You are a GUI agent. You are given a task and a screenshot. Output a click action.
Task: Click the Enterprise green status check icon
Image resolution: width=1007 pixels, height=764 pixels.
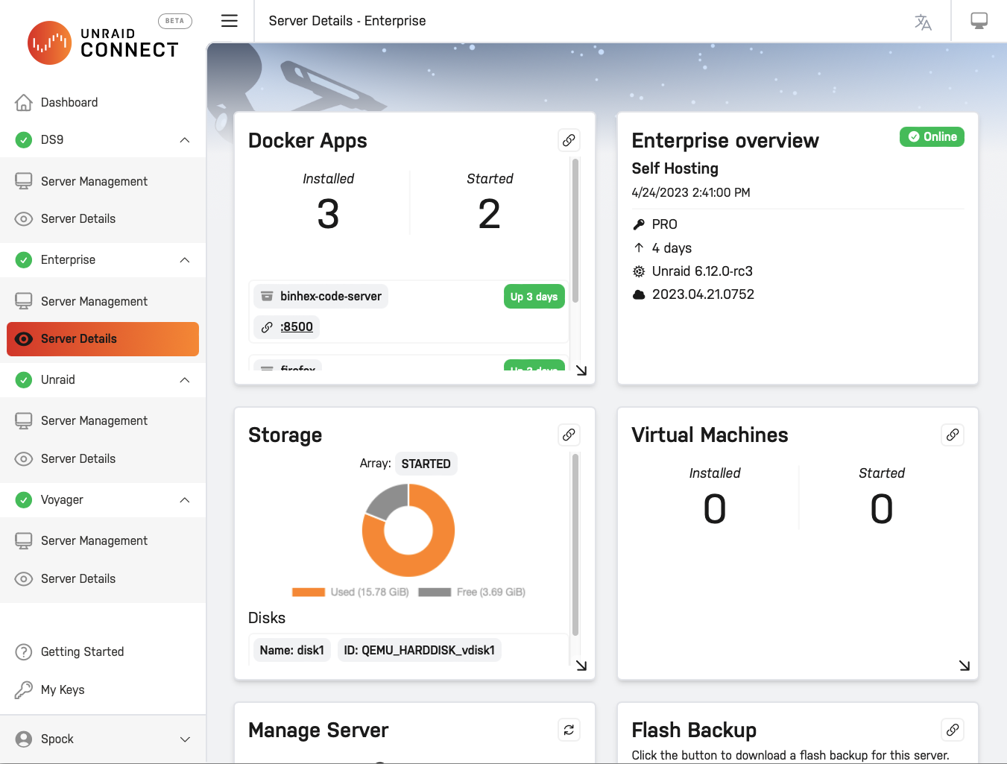24,259
